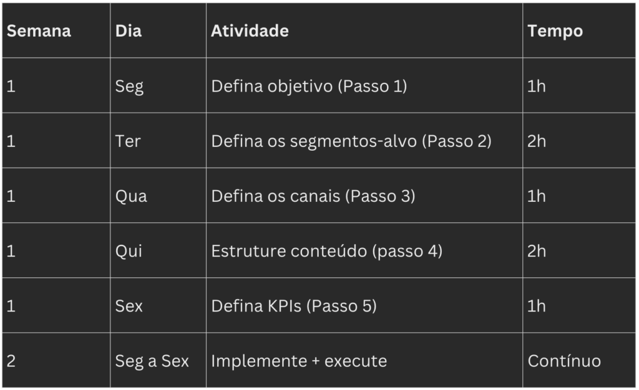Click the Semana column header
Image resolution: width=639 pixels, height=390 pixels.
39,31
